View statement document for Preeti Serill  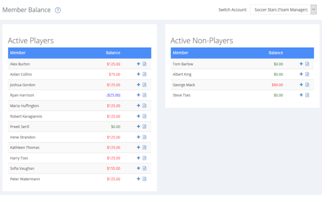144,127
